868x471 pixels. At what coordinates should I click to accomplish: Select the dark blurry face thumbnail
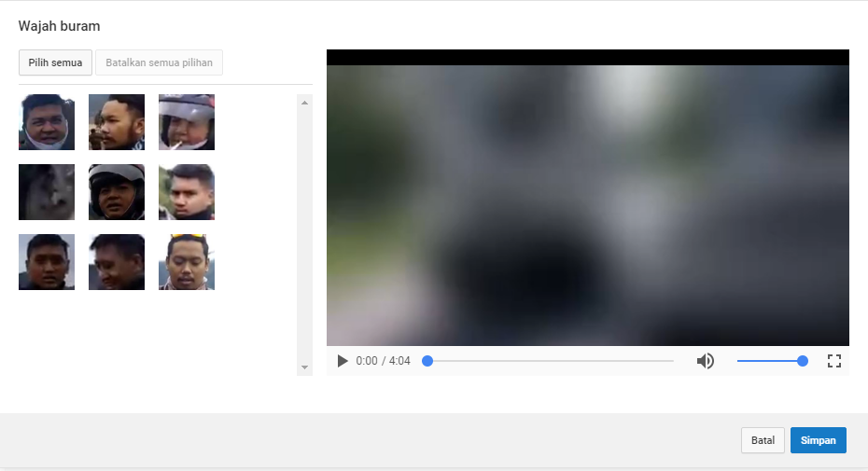47,192
